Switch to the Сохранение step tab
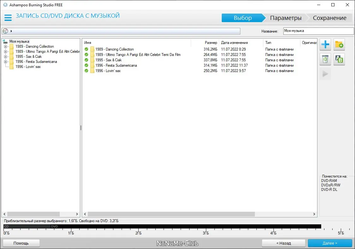The height and width of the screenshot is (249, 355). [x=329, y=18]
